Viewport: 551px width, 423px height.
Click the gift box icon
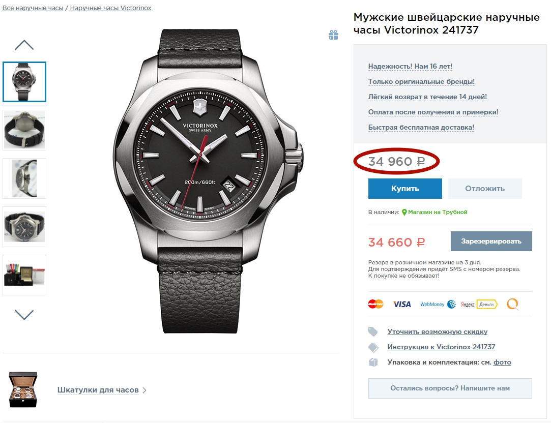click(333, 35)
